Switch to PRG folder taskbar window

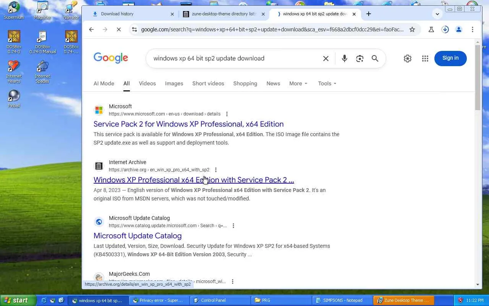tap(281, 300)
